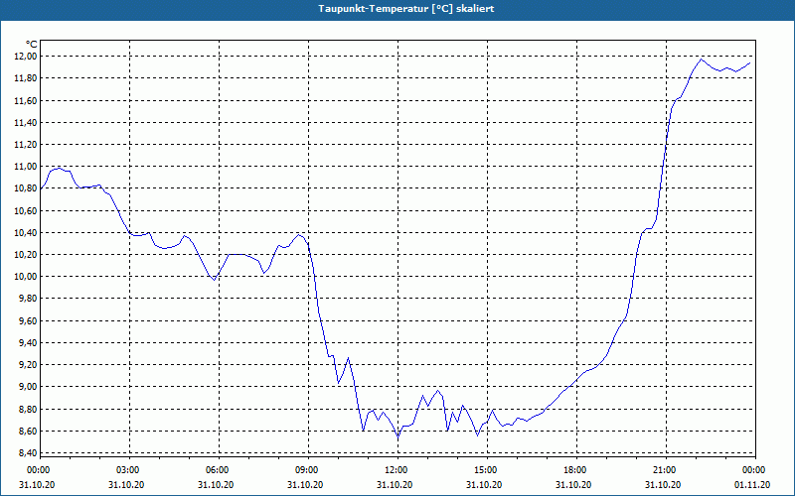Click the 06:00 time axis label
The height and width of the screenshot is (496, 795).
pyautogui.click(x=219, y=470)
